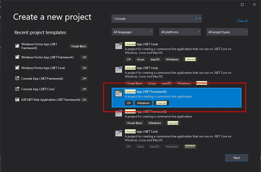Click the macOS tag on the F# template
Screen dimensions: 261x172
click(x=154, y=147)
